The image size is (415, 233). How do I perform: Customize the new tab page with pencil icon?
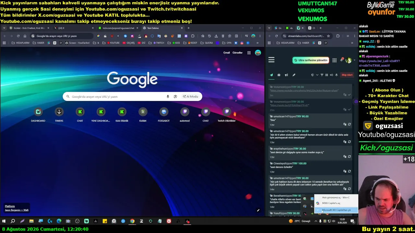point(258,210)
